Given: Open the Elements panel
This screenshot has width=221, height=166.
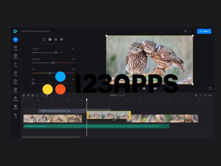Looking at the screenshot, I should [x=15, y=98].
